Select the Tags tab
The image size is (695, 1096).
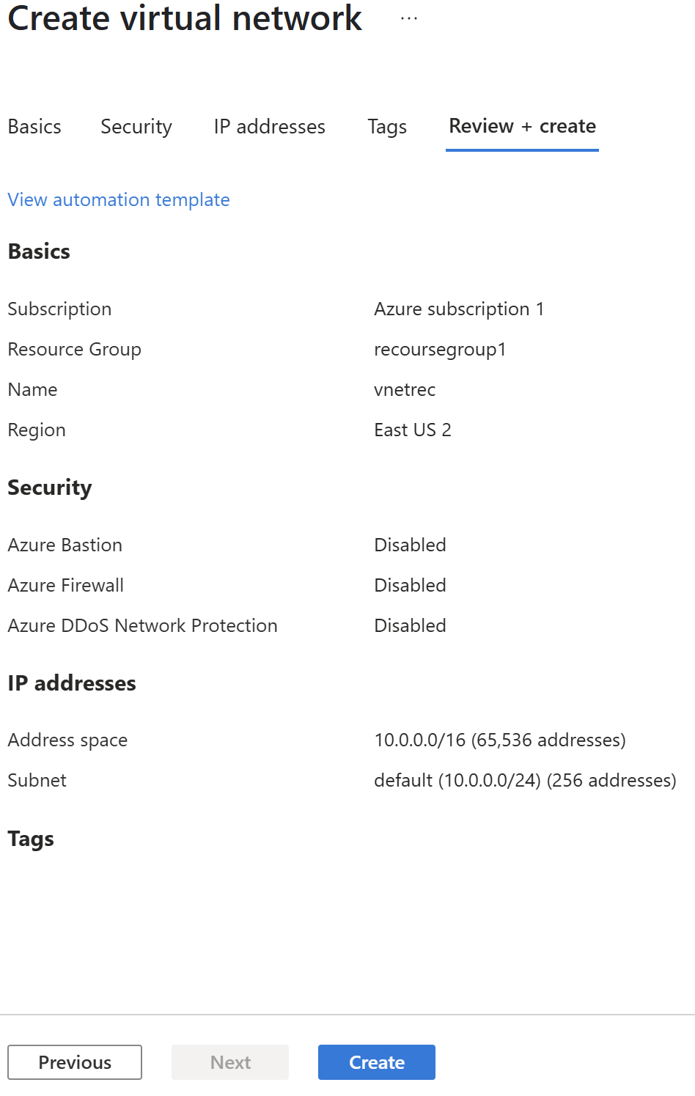[387, 126]
